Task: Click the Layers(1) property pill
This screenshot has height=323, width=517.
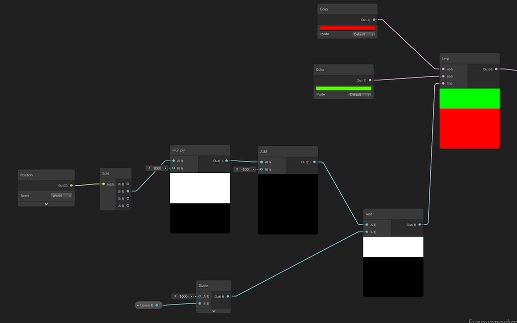Action: [148, 304]
